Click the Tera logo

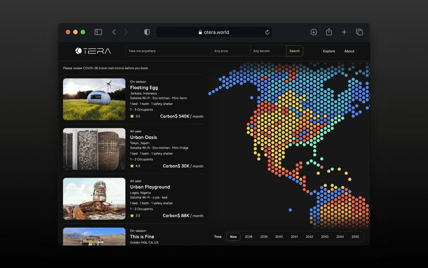click(93, 51)
